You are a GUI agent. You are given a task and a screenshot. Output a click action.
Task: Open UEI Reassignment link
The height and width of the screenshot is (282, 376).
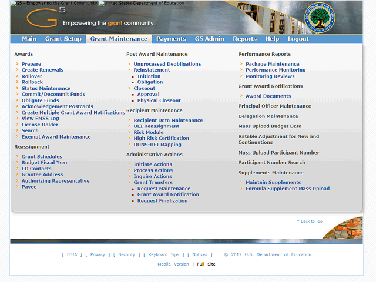point(156,126)
